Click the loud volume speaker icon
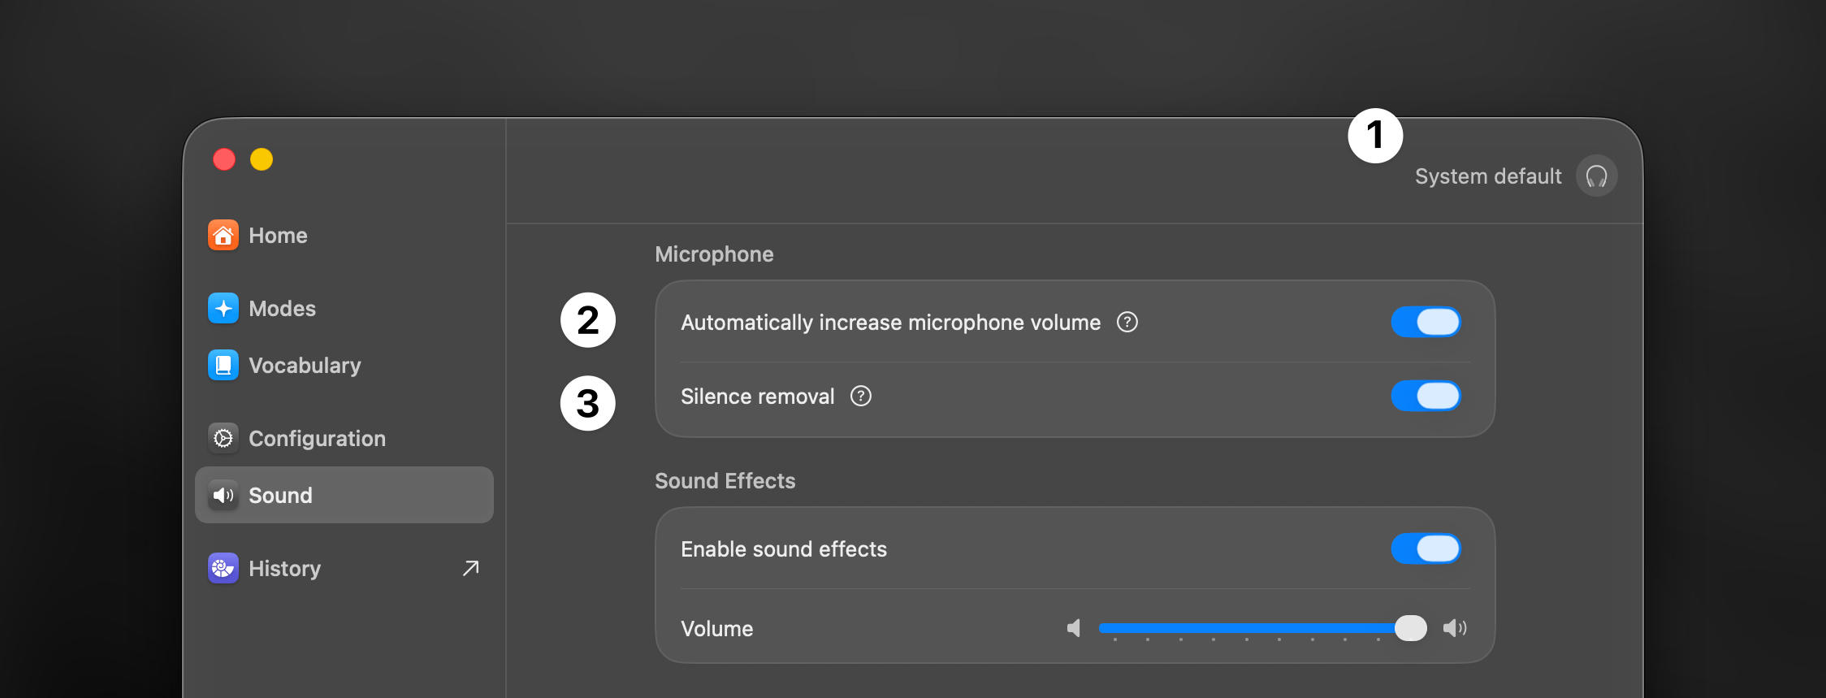Image resolution: width=1826 pixels, height=698 pixels. (x=1455, y=628)
